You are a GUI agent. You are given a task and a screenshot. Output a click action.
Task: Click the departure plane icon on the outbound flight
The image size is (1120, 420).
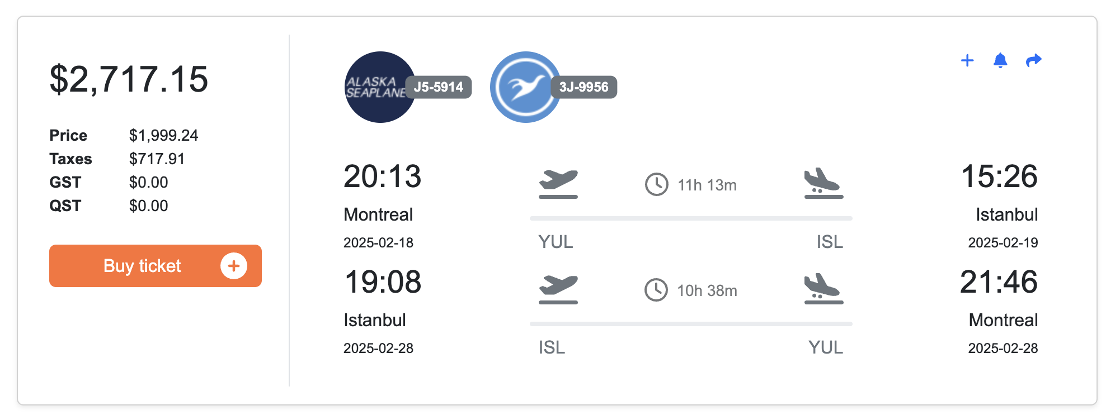[x=558, y=183]
